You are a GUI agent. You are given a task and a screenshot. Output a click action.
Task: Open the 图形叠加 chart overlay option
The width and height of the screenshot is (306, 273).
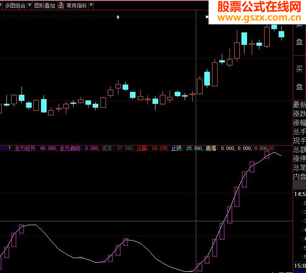click(x=44, y=6)
